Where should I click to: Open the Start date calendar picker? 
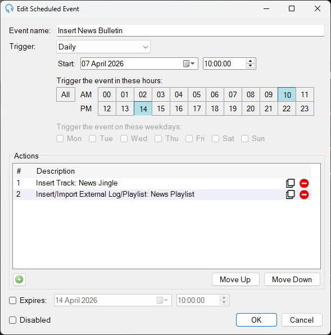pos(189,64)
